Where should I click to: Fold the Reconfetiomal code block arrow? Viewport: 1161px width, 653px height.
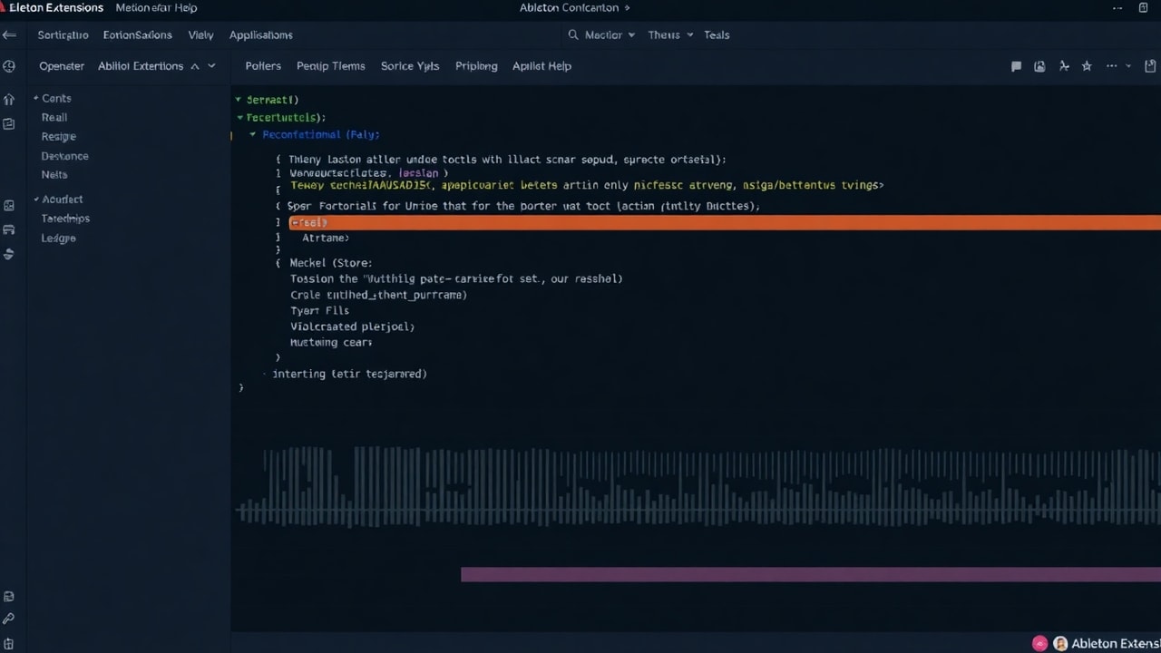click(252, 134)
